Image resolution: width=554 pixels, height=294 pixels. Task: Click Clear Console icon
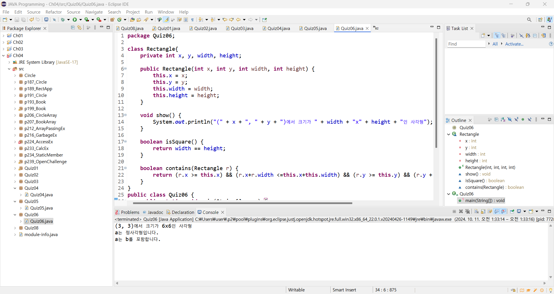pyautogui.click(x=476, y=211)
